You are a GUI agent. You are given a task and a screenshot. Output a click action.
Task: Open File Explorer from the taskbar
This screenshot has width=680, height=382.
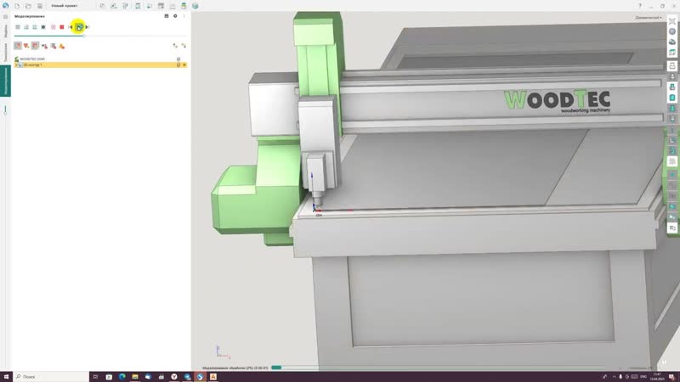pos(135,377)
